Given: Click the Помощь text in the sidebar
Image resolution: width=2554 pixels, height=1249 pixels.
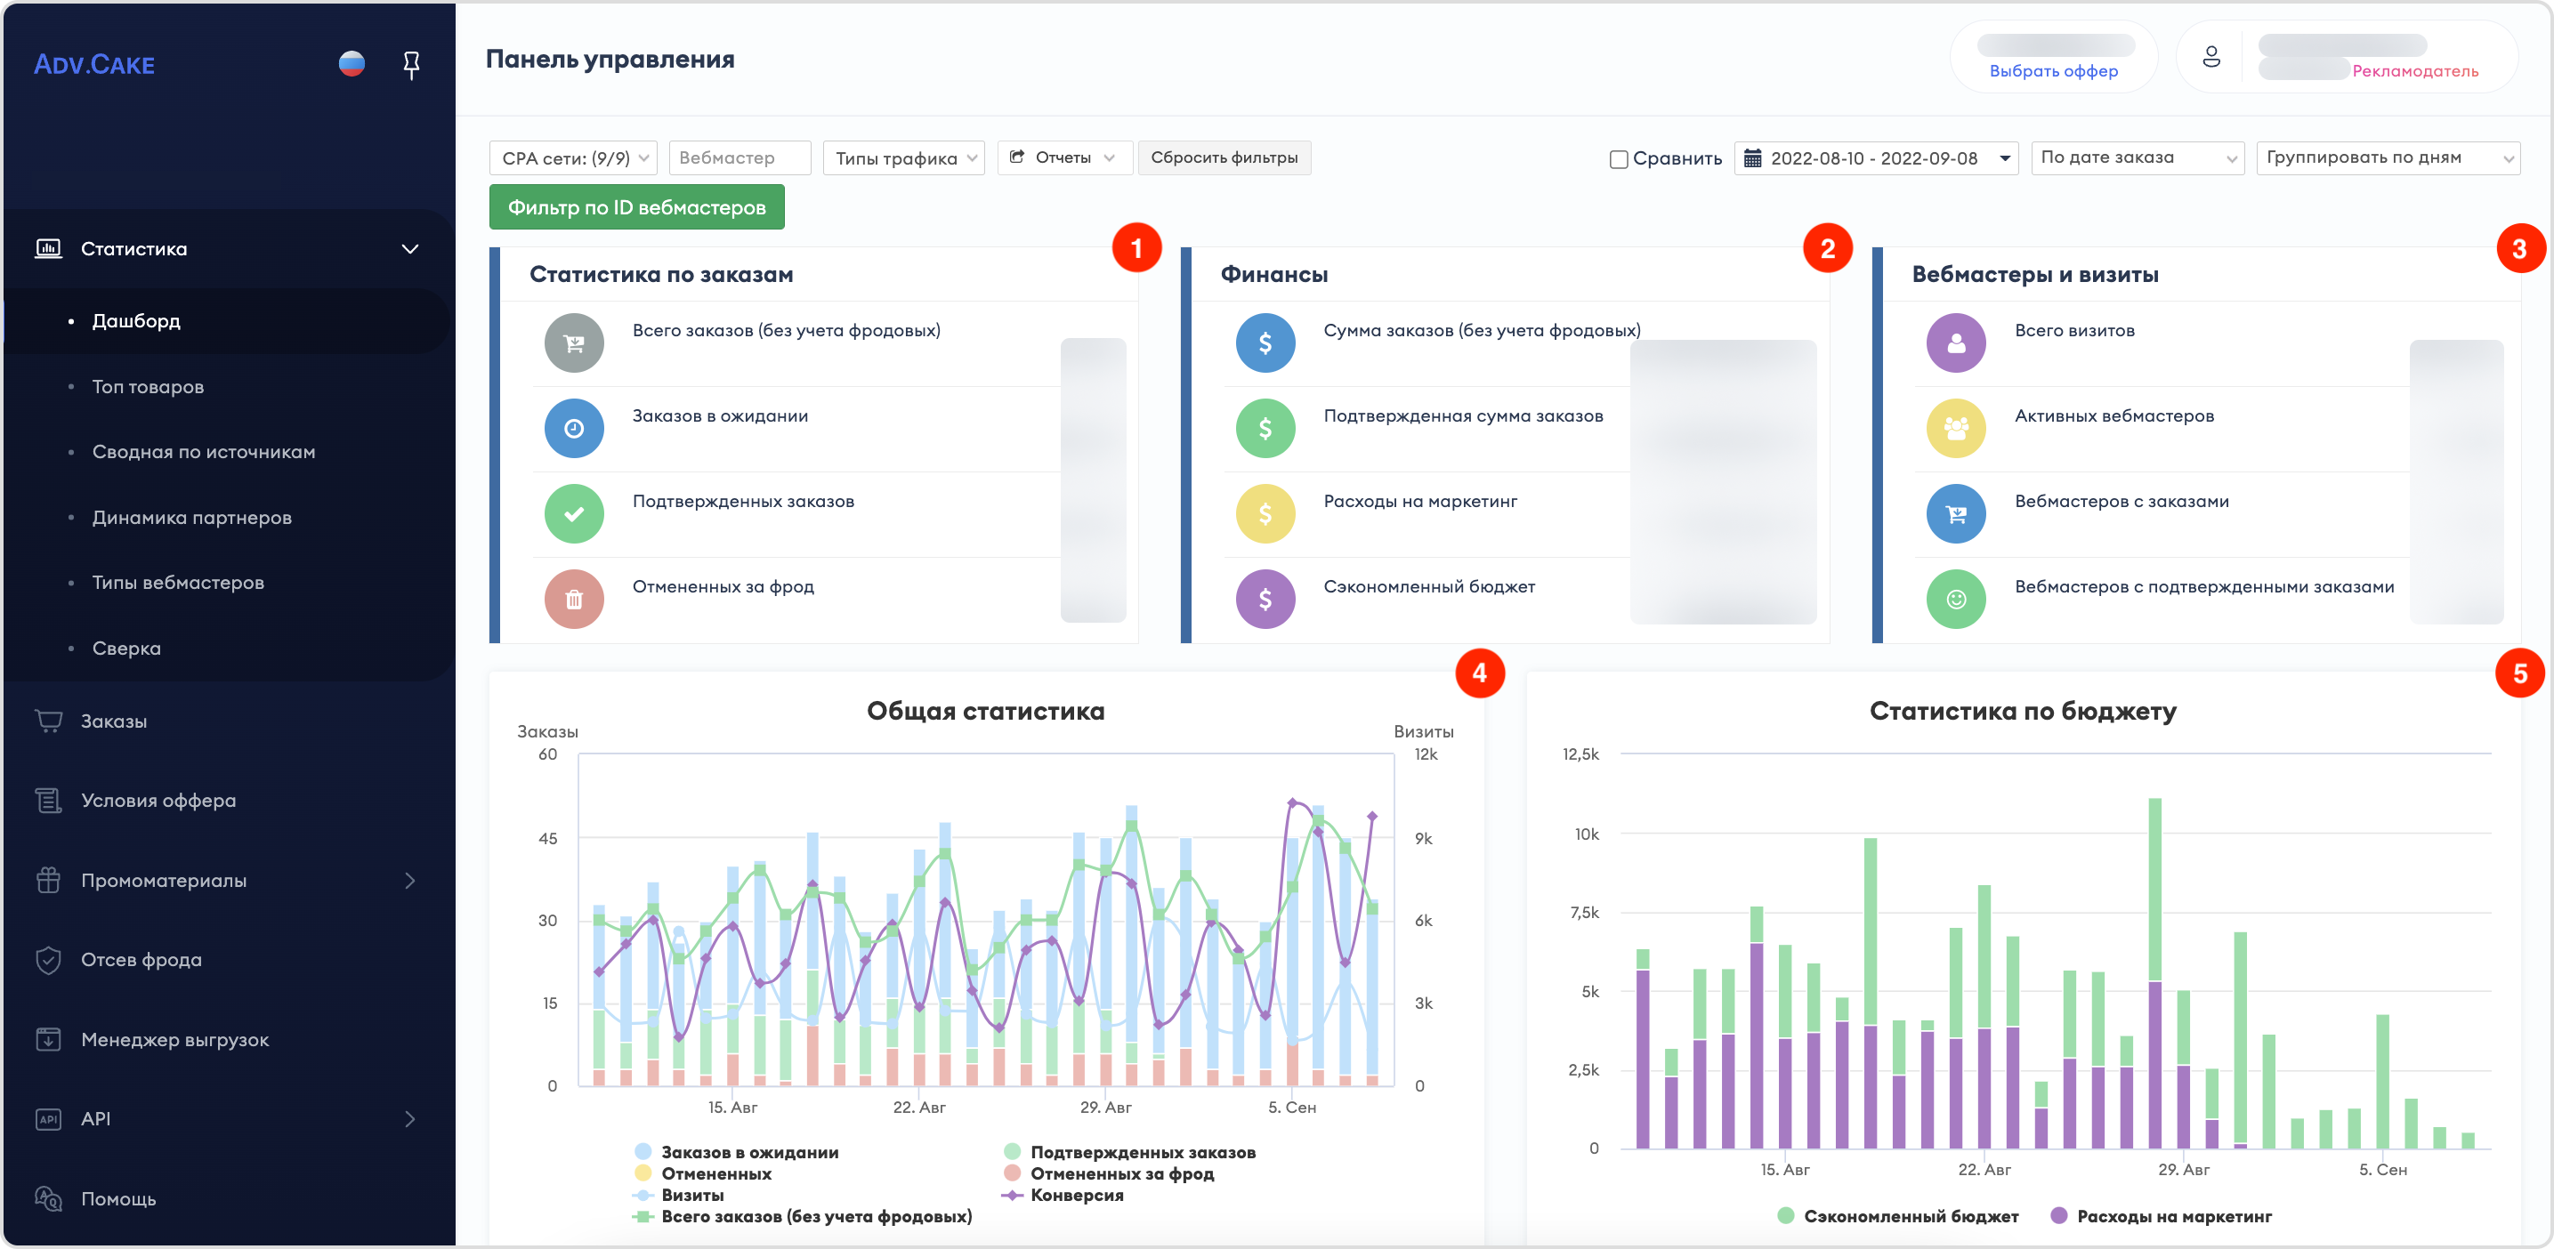Looking at the screenshot, I should pyautogui.click(x=119, y=1199).
